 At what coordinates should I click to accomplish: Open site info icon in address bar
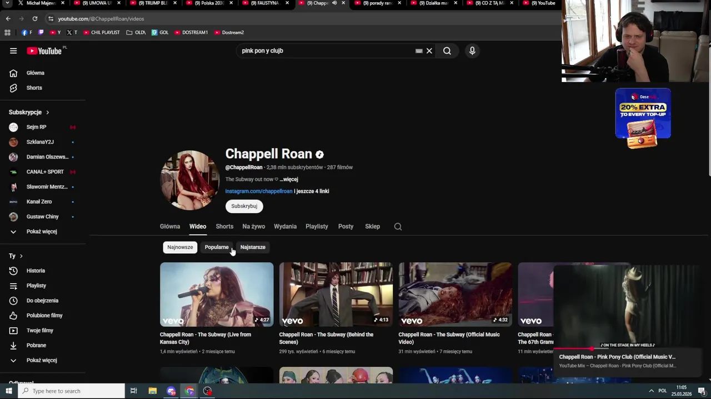click(51, 19)
